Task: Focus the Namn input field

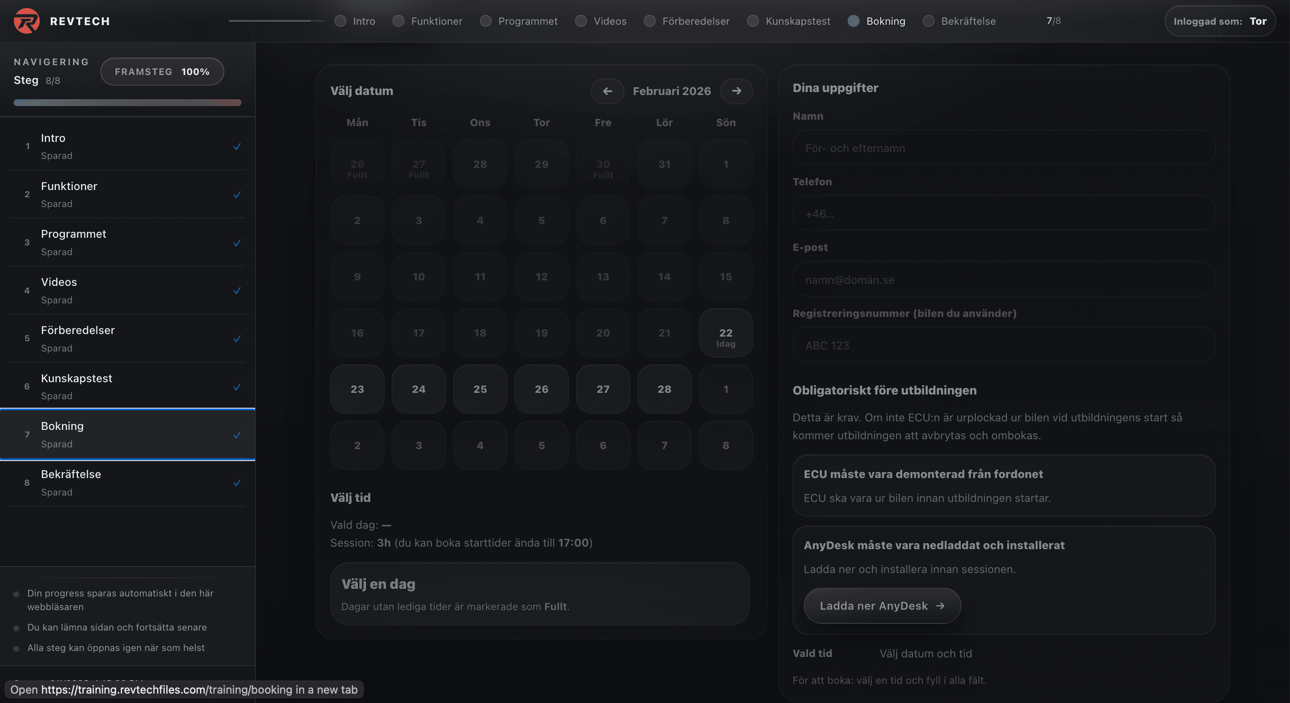Action: click(1003, 148)
